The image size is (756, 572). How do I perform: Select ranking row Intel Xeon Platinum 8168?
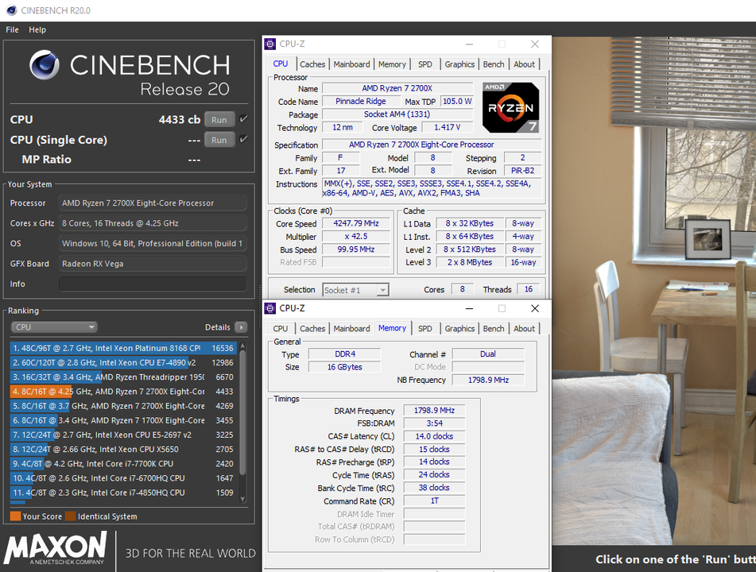[123, 348]
